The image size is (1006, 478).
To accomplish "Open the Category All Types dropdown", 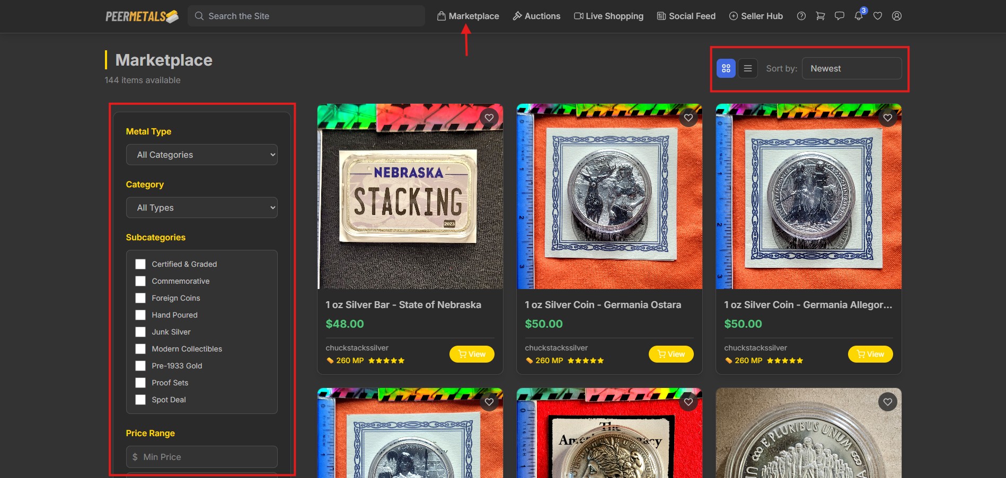I will point(202,208).
